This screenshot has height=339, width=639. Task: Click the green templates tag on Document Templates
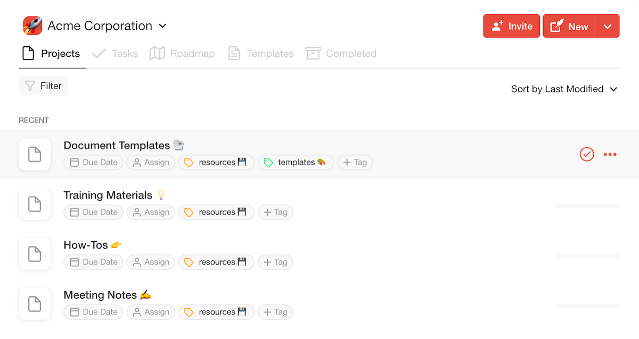[x=296, y=163]
